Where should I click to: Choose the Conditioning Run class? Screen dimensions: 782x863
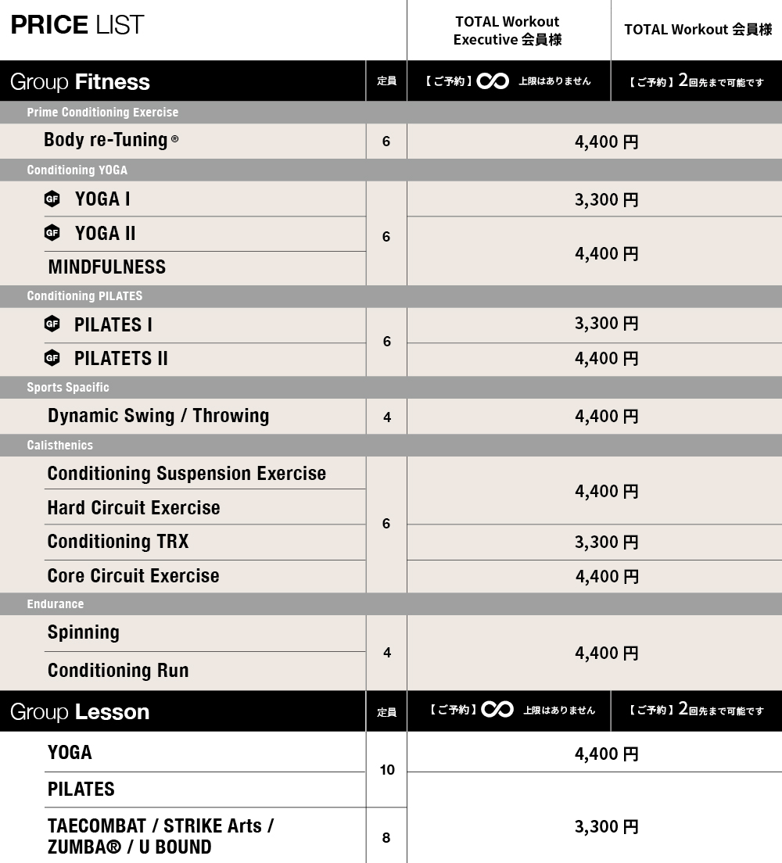point(118,671)
